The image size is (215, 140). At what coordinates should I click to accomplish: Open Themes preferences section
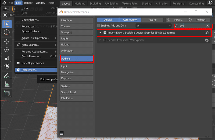[76, 26]
